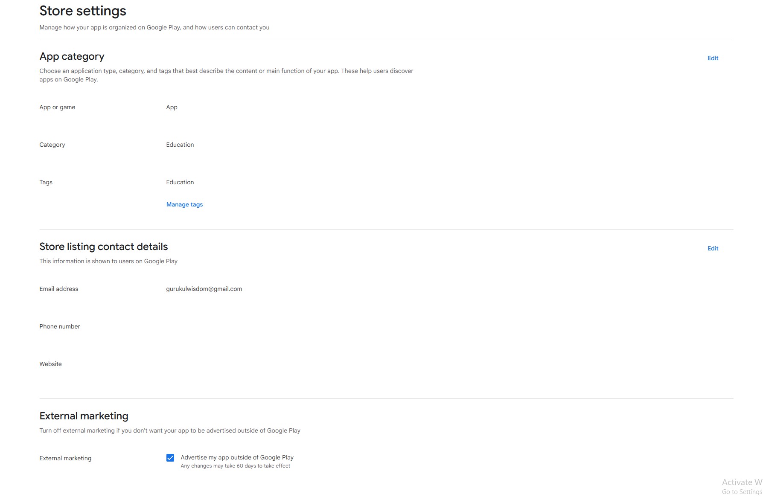Click the Education value in the Category row
Viewport: 763px width, 497px height.
[180, 145]
